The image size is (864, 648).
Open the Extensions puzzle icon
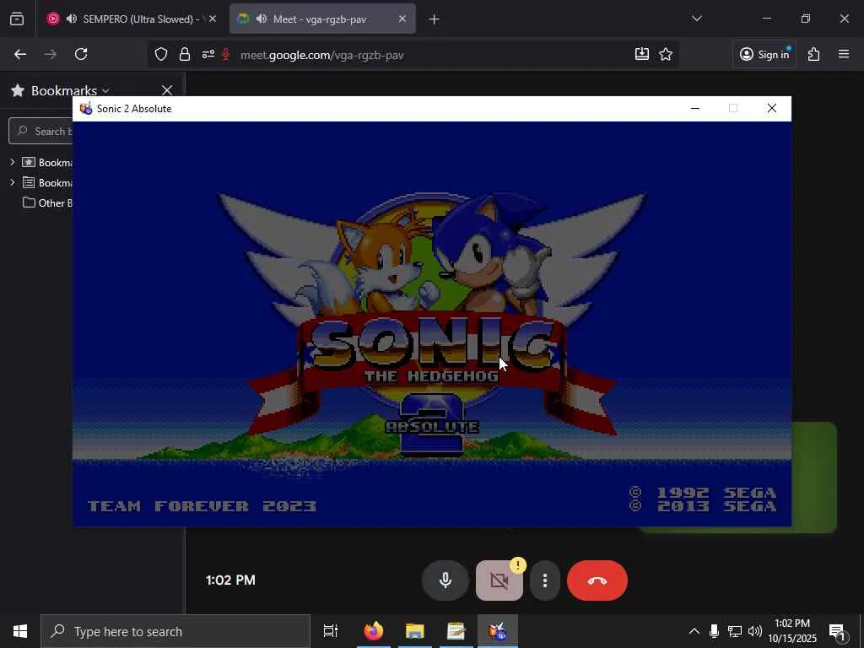coord(814,54)
